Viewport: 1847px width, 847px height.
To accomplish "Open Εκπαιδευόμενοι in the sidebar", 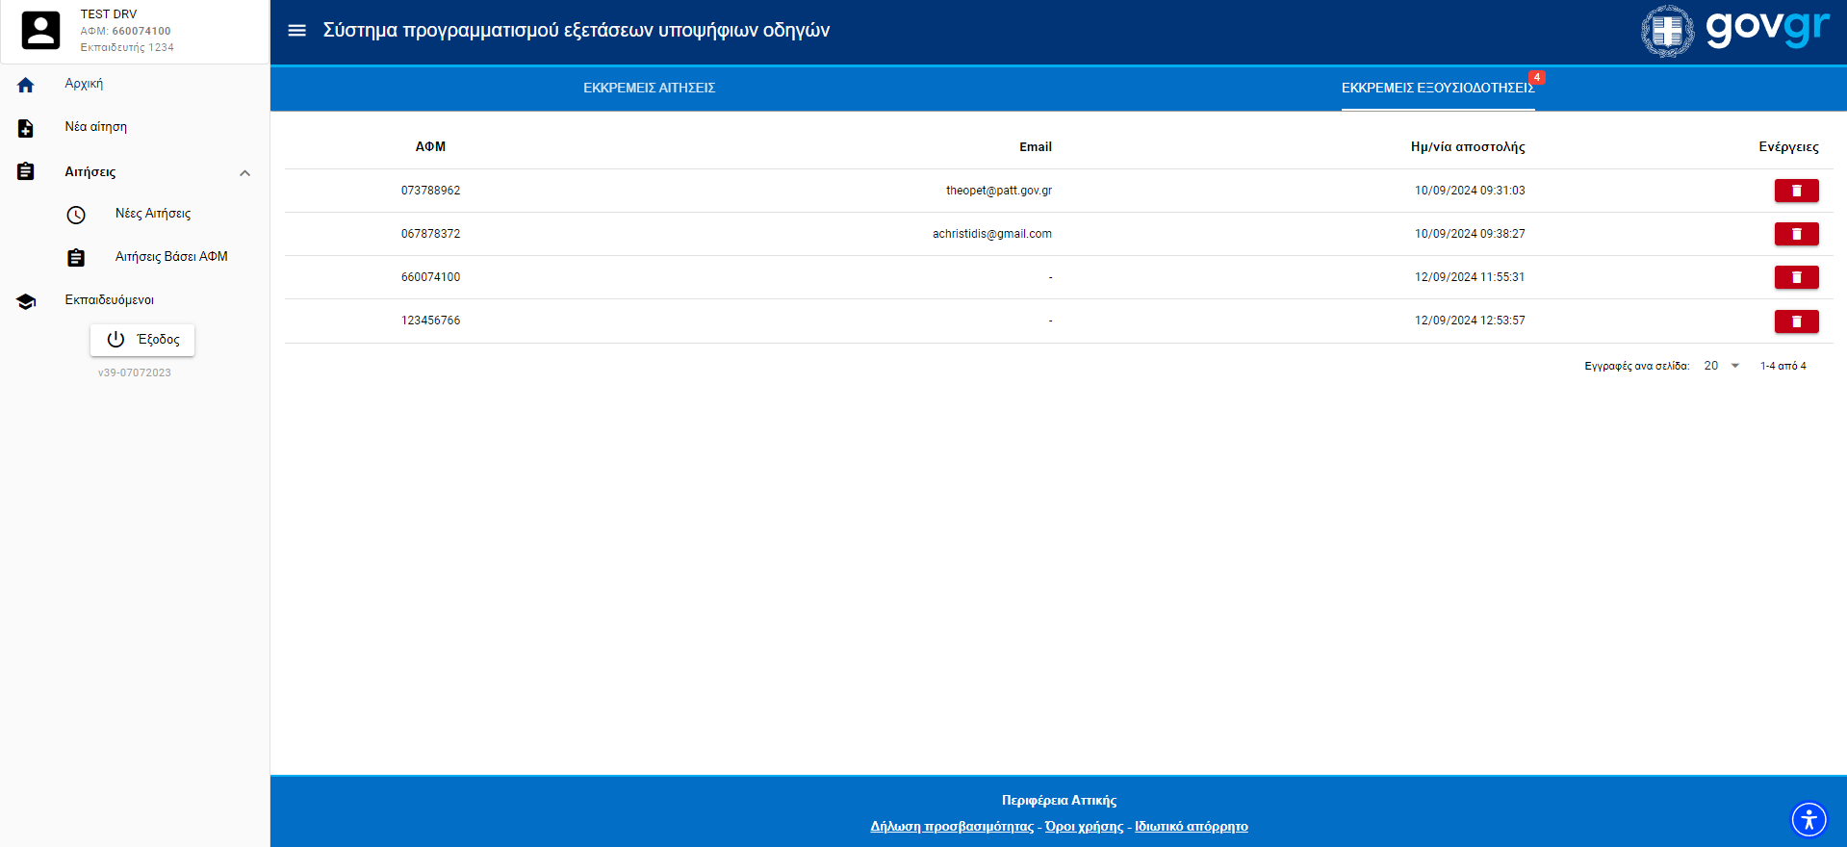I will pyautogui.click(x=109, y=300).
